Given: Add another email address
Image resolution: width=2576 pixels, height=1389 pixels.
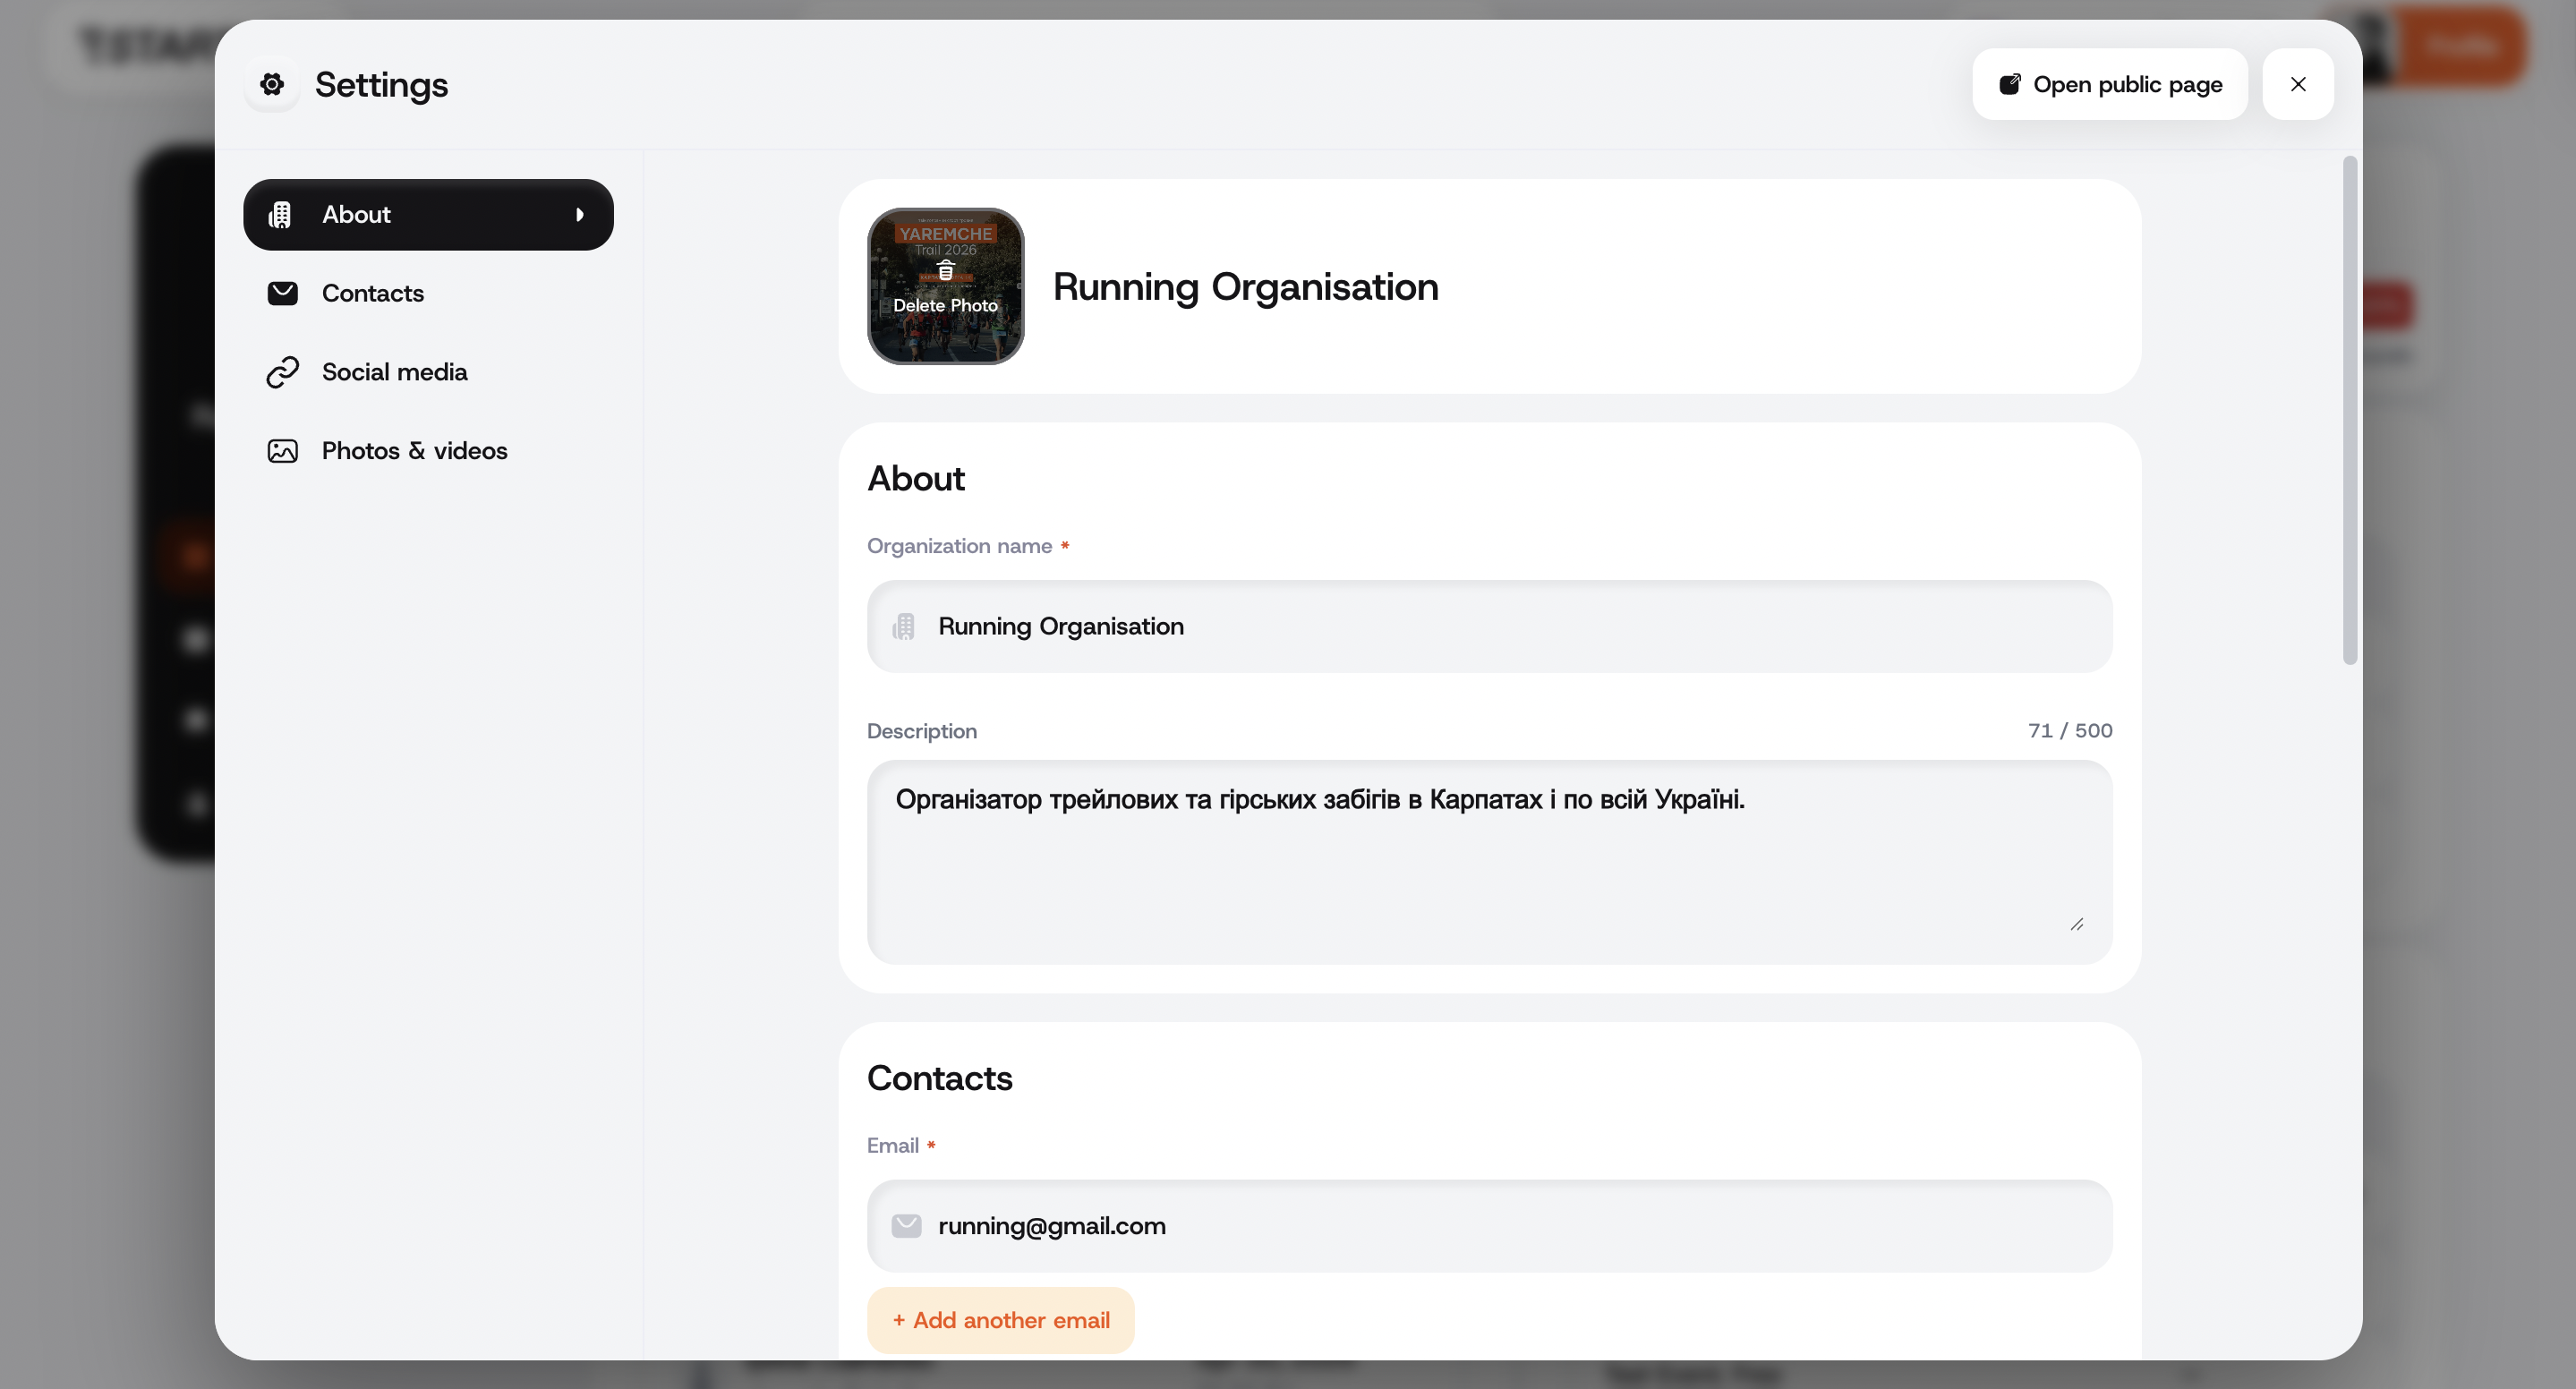Looking at the screenshot, I should [1001, 1320].
